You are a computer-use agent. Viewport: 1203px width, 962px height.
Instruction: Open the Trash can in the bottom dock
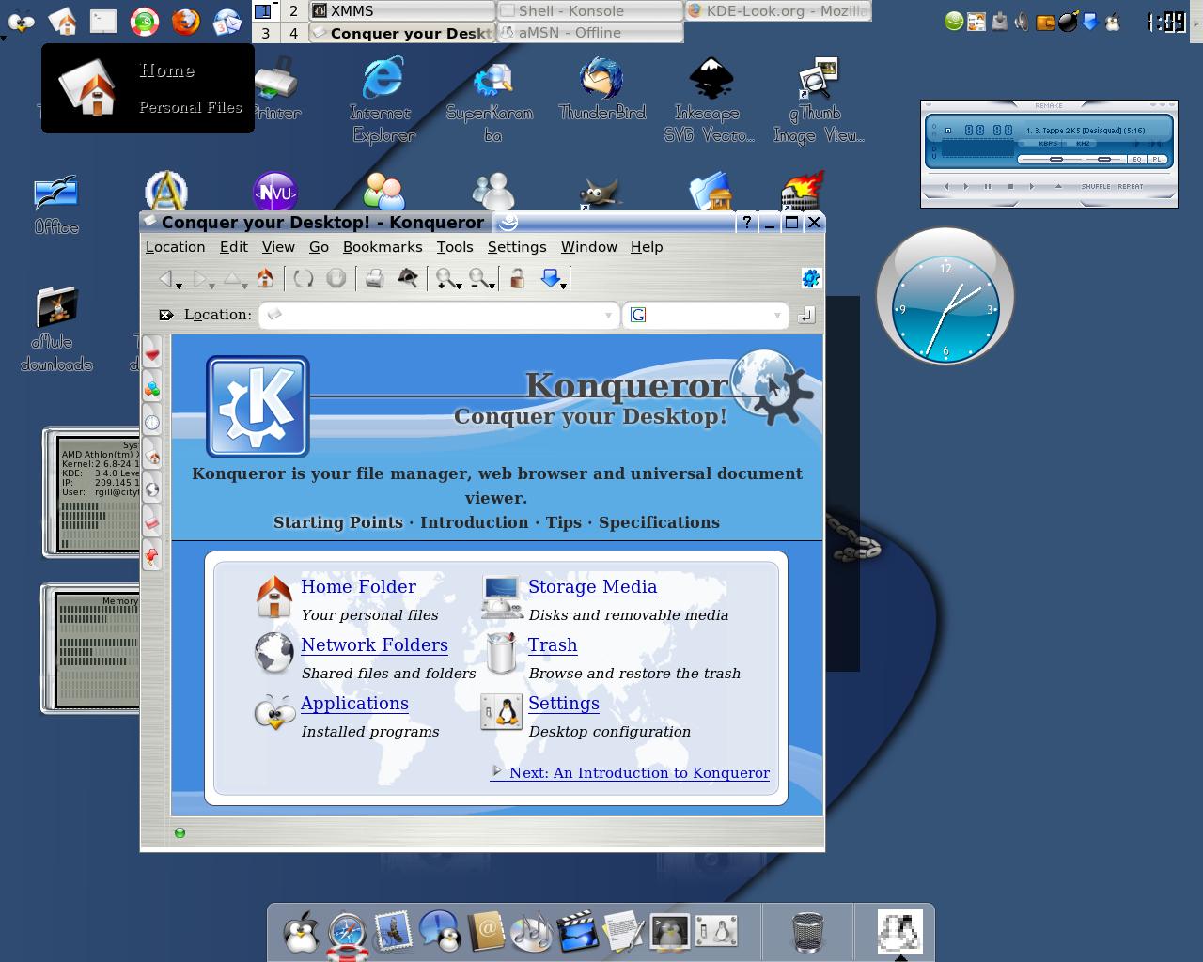tap(807, 932)
